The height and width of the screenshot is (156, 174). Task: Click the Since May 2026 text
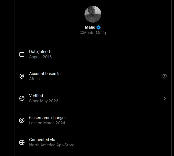point(44,101)
